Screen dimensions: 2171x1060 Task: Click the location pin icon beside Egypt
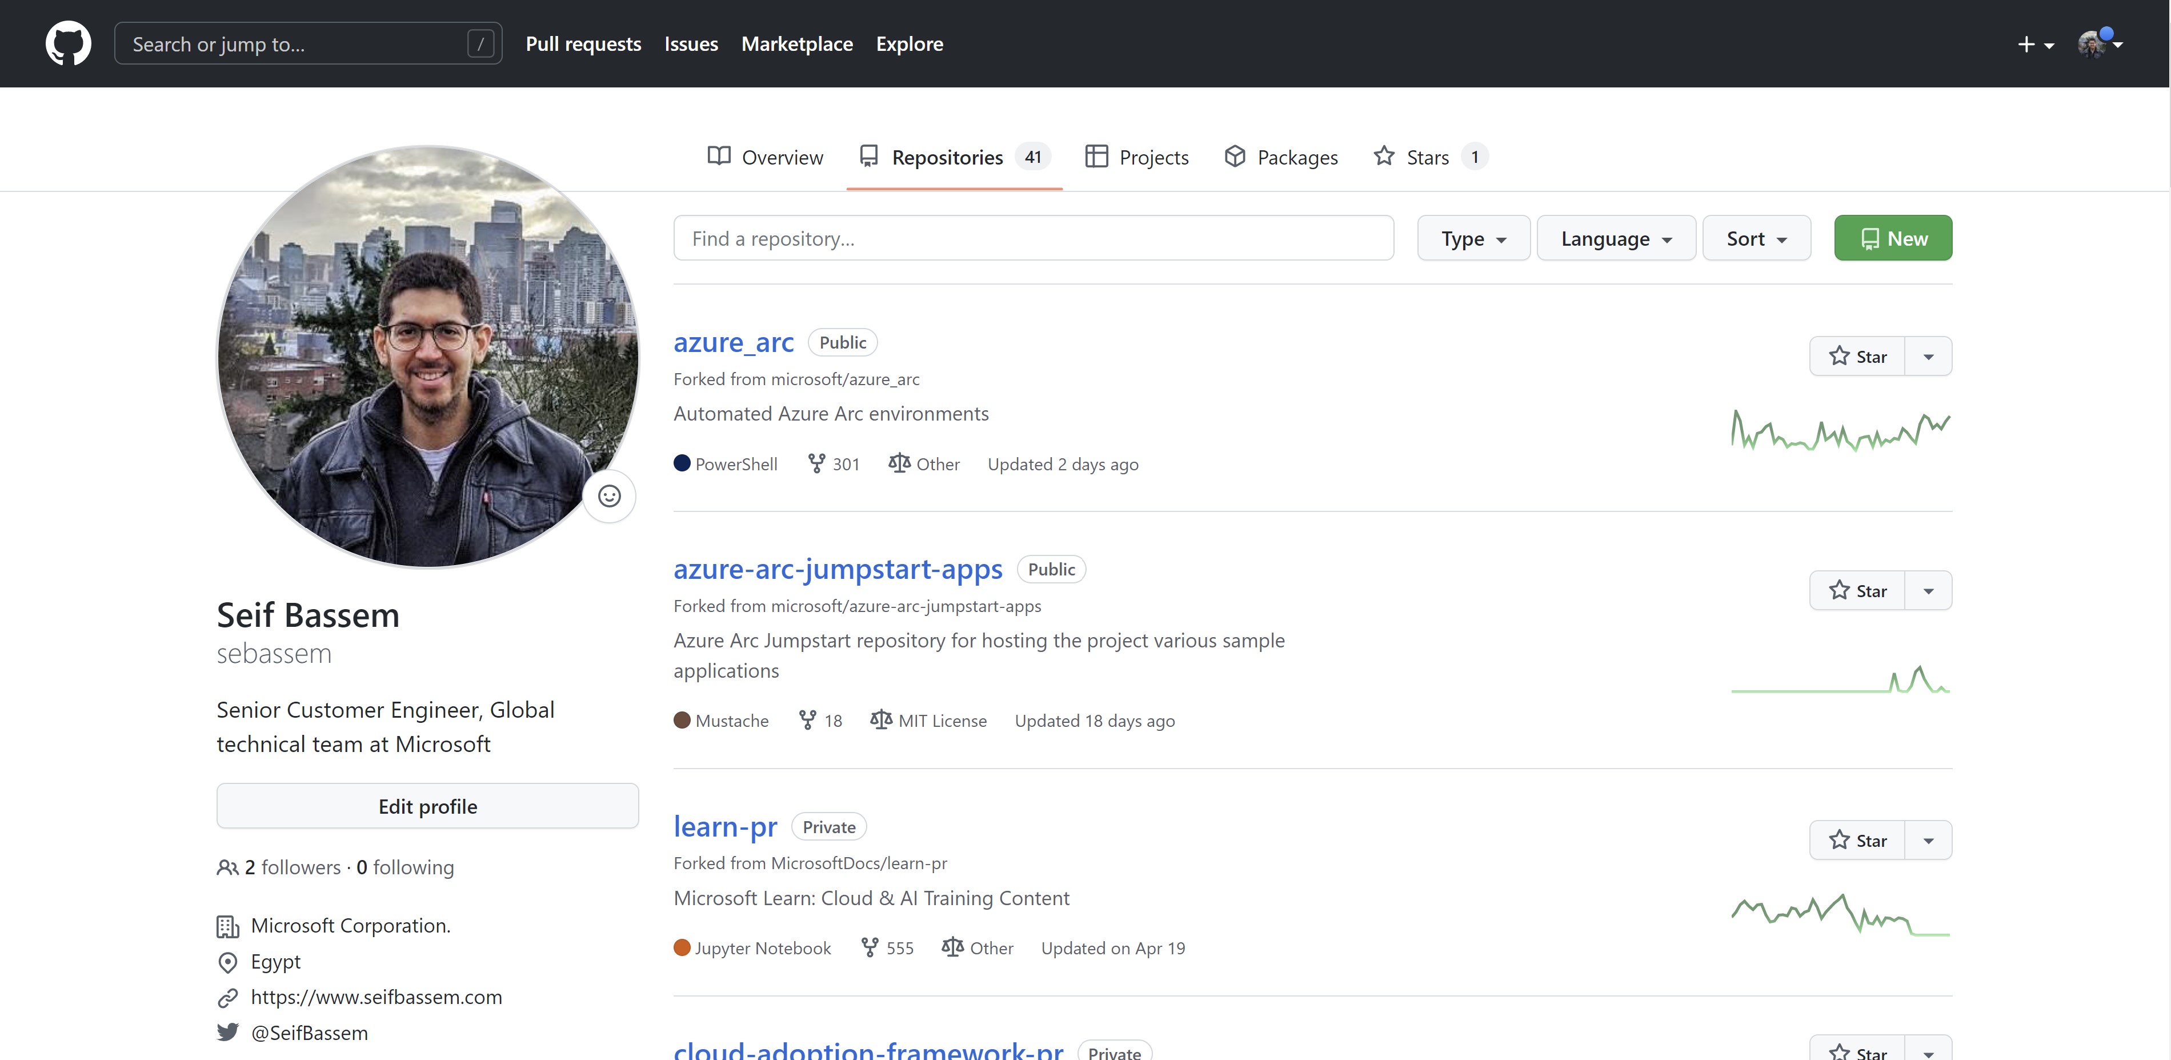click(227, 962)
